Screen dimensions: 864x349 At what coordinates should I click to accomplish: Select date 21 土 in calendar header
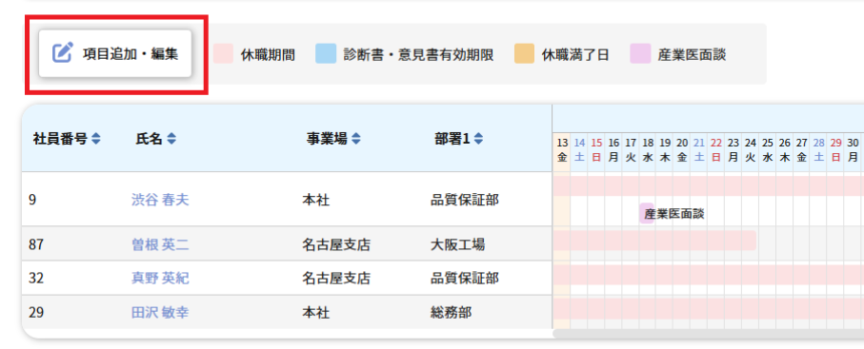coord(699,149)
